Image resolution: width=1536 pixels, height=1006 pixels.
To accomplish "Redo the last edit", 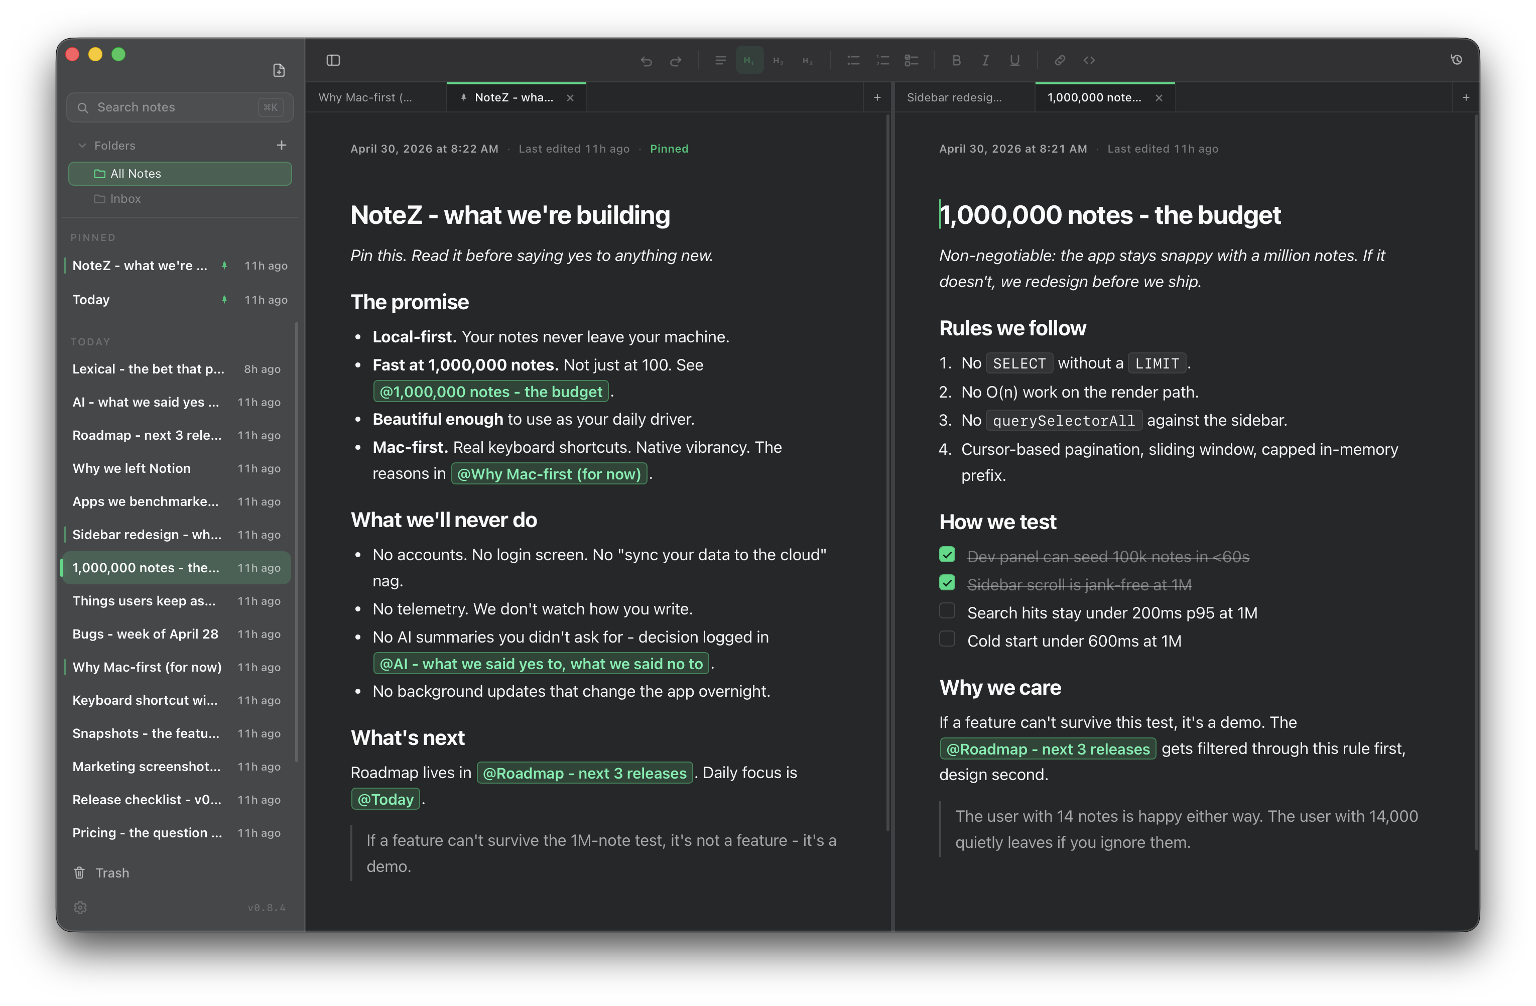I will 676,61.
